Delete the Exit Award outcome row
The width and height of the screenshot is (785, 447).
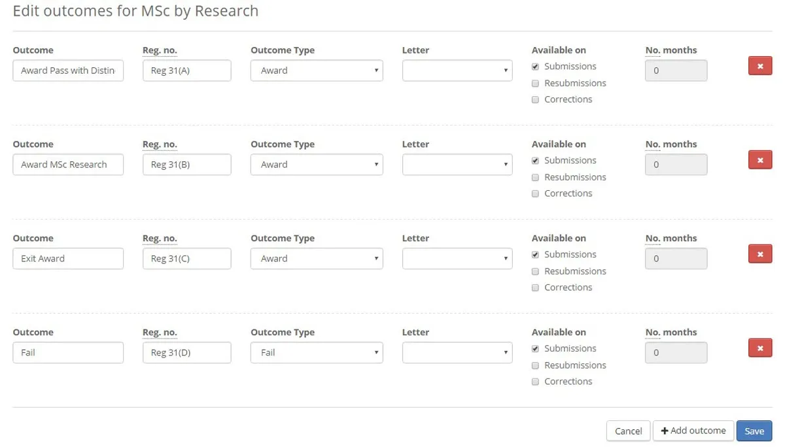pos(759,254)
